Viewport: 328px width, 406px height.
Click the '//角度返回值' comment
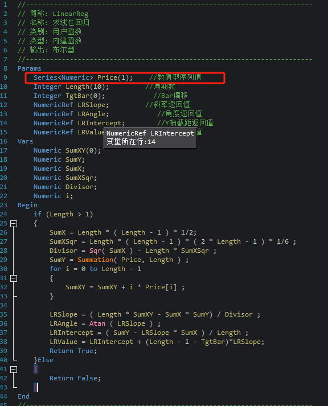[x=179, y=114]
